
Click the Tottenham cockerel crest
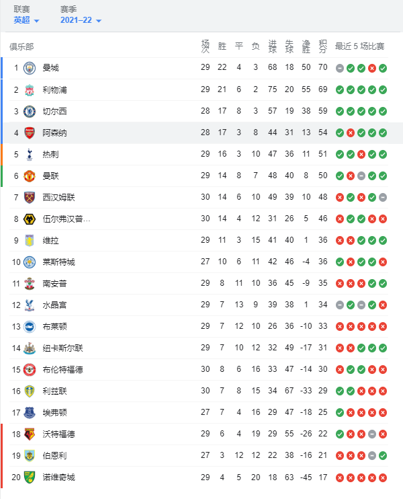point(30,155)
